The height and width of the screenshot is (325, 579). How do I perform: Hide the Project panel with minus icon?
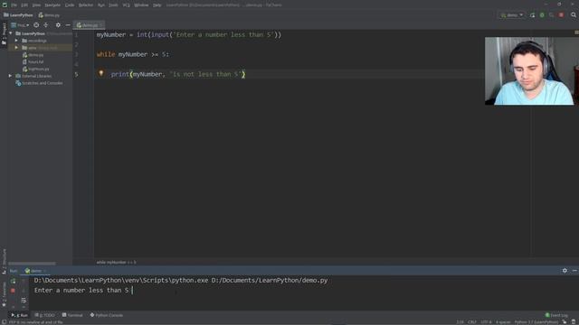[x=68, y=25]
